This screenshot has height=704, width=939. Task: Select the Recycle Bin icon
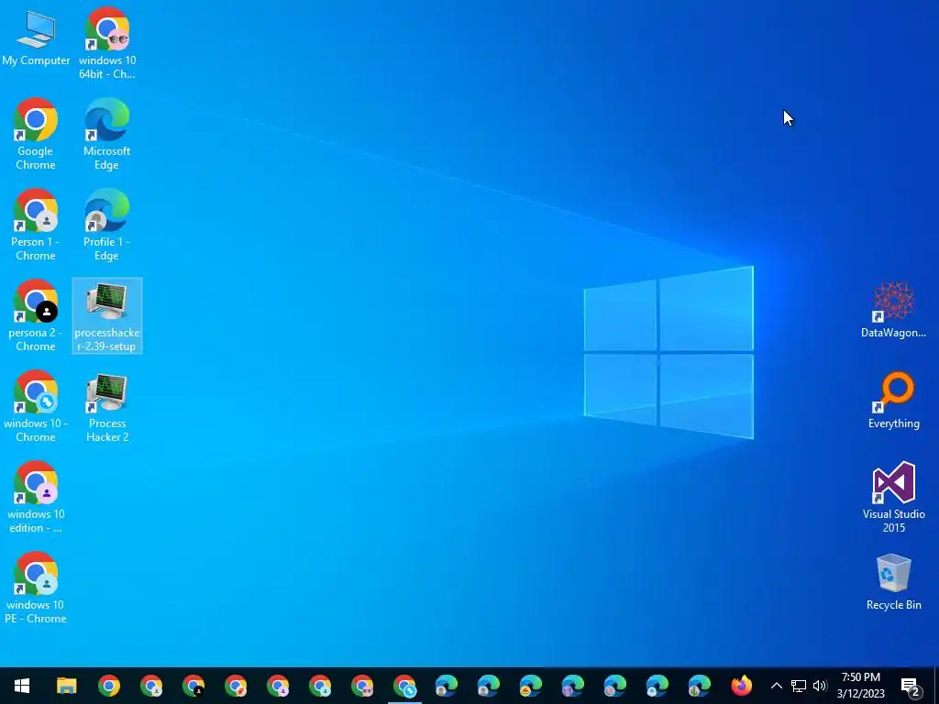(893, 582)
